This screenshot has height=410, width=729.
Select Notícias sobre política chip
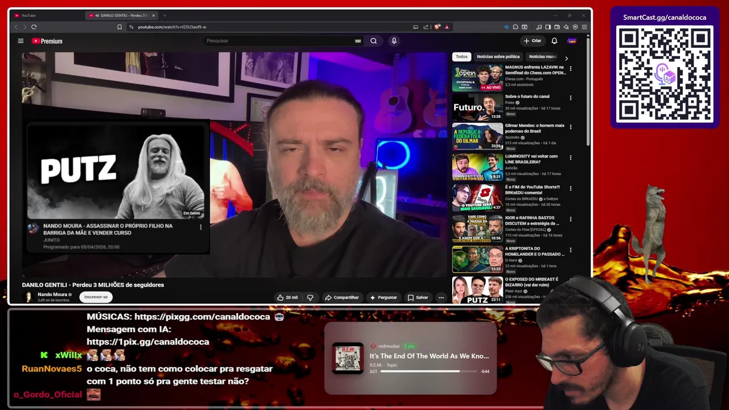pos(498,56)
